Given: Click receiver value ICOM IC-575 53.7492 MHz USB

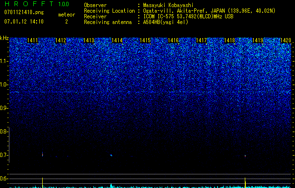Looking at the screenshot, I should point(188,16).
